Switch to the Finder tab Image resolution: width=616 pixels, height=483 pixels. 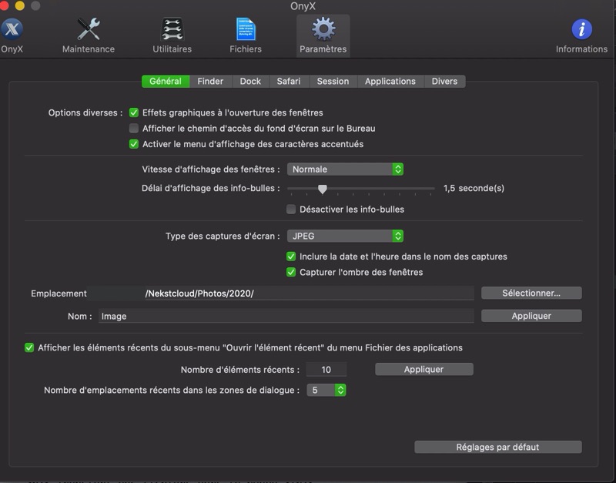[x=210, y=82]
